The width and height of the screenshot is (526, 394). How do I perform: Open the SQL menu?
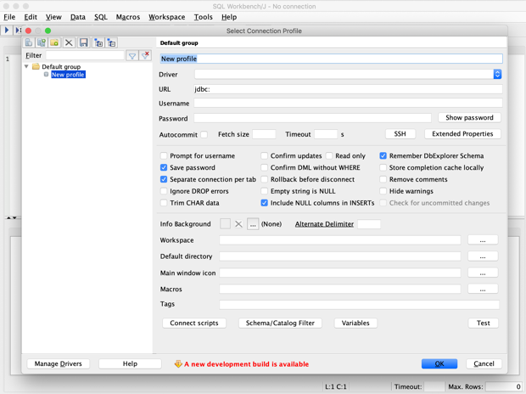(100, 17)
